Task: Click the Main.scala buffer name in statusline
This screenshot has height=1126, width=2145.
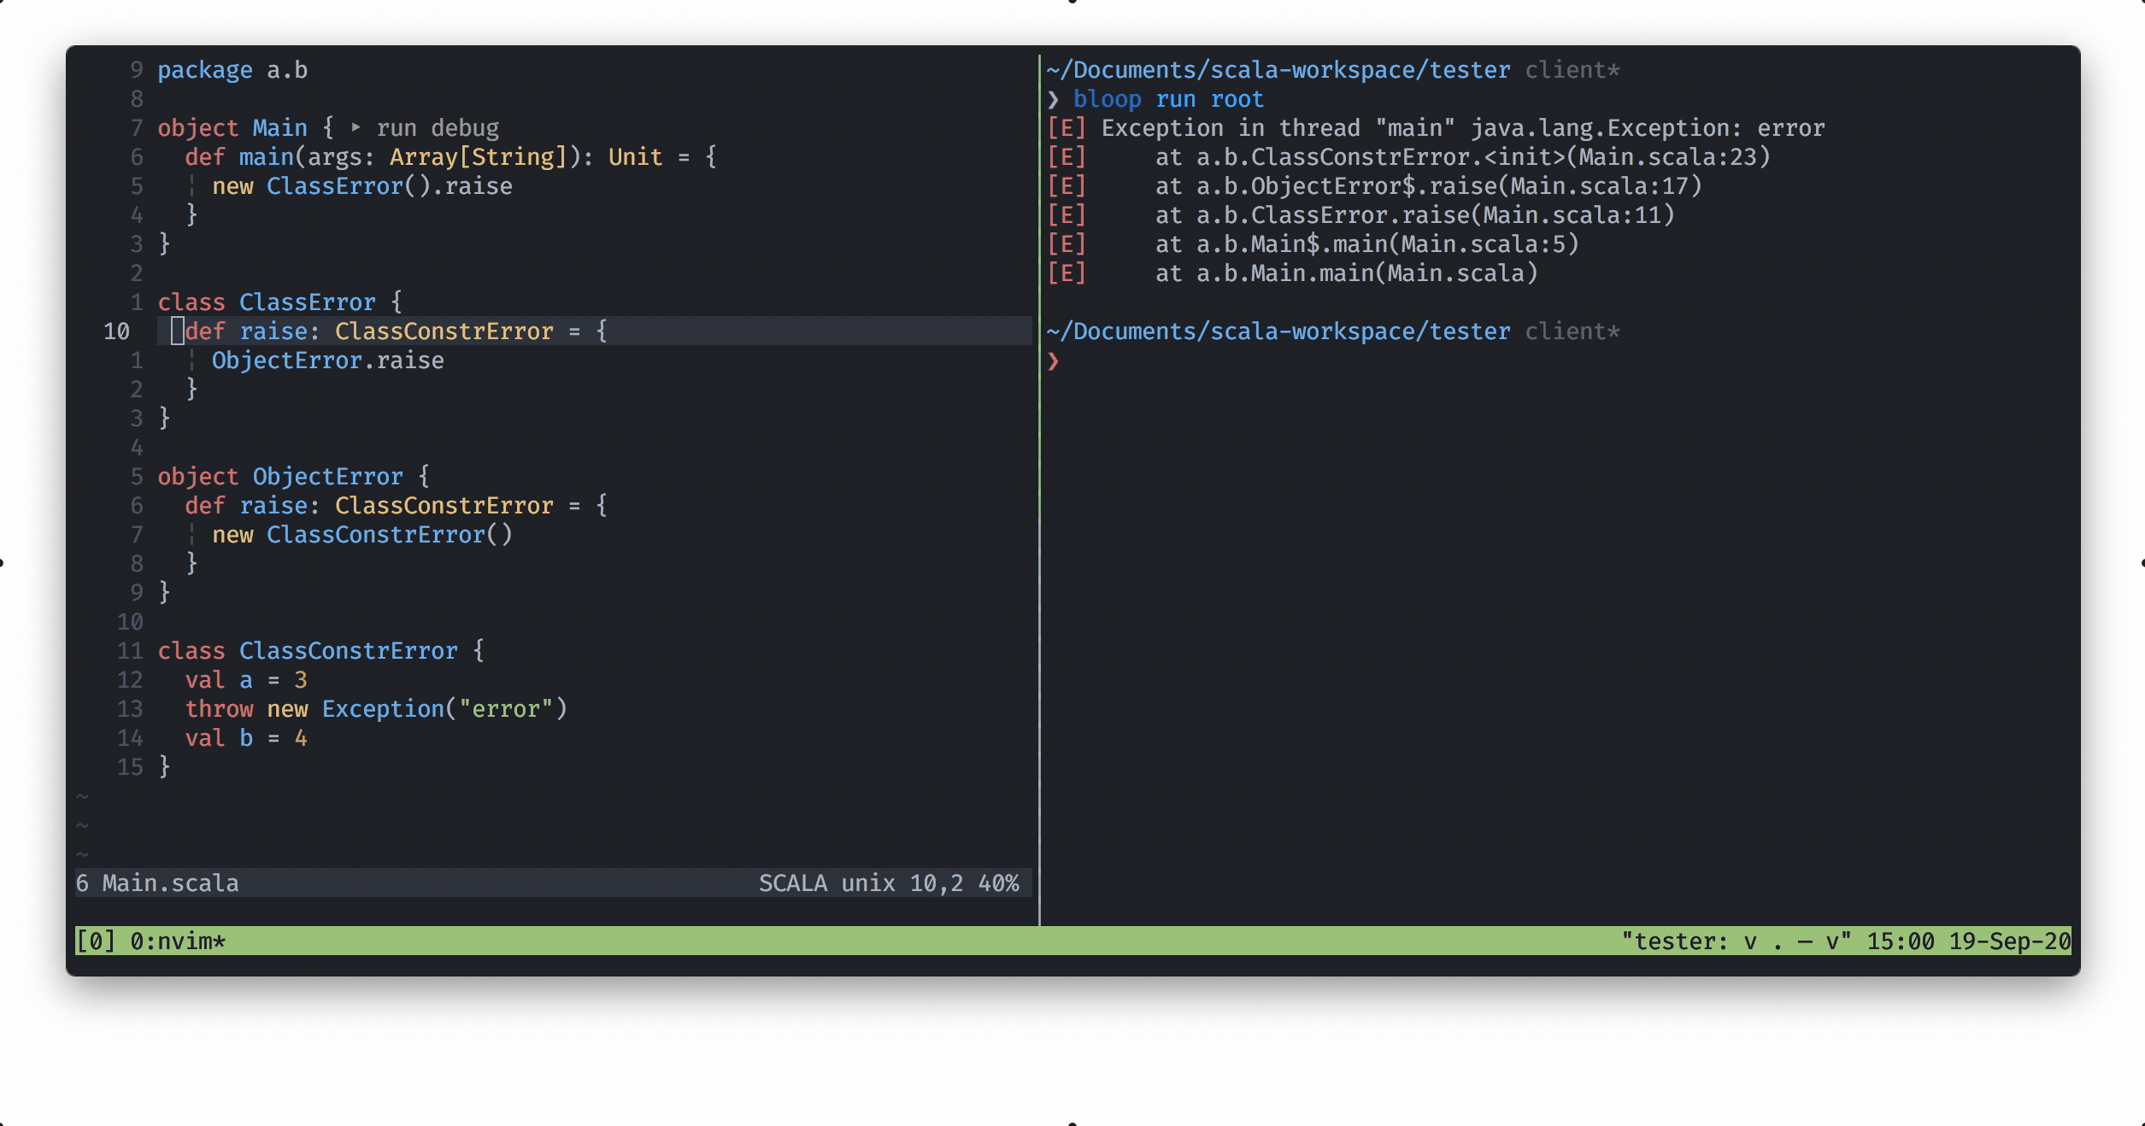Action: click(170, 883)
